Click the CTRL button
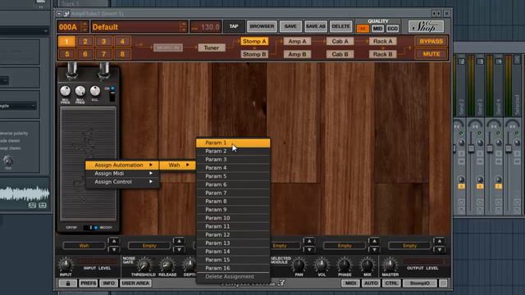The height and width of the screenshot is (295, 525). pos(391,284)
